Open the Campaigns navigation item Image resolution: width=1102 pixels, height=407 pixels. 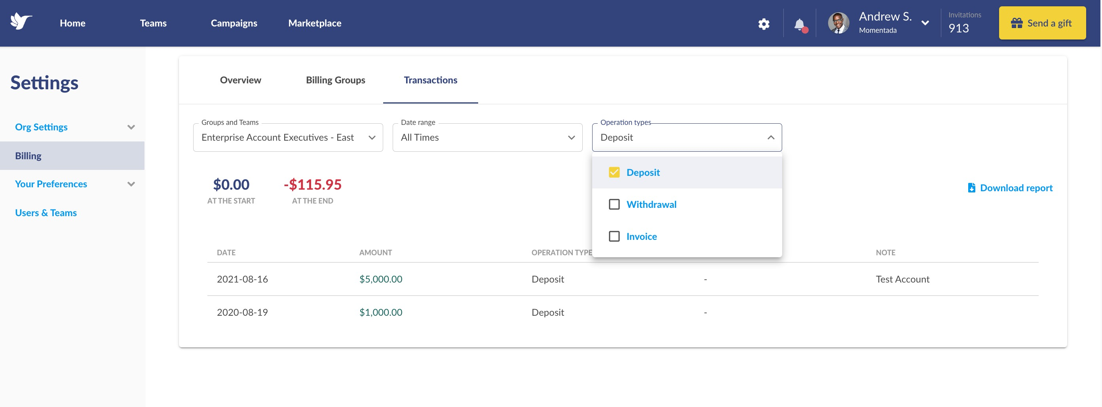[x=234, y=23]
